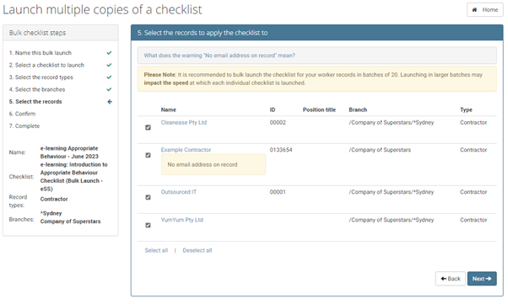The height and width of the screenshot is (304, 508).
Task: Click blue arrow beside Select the records step
Action: [x=110, y=102]
